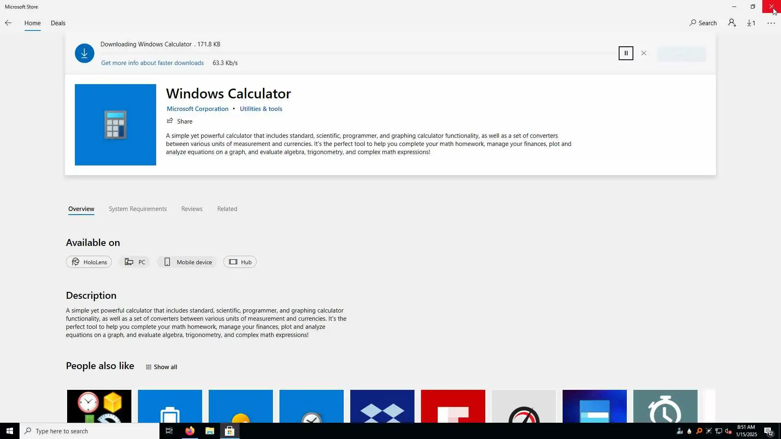Open the Reviews tab
The width and height of the screenshot is (781, 439).
(x=192, y=209)
